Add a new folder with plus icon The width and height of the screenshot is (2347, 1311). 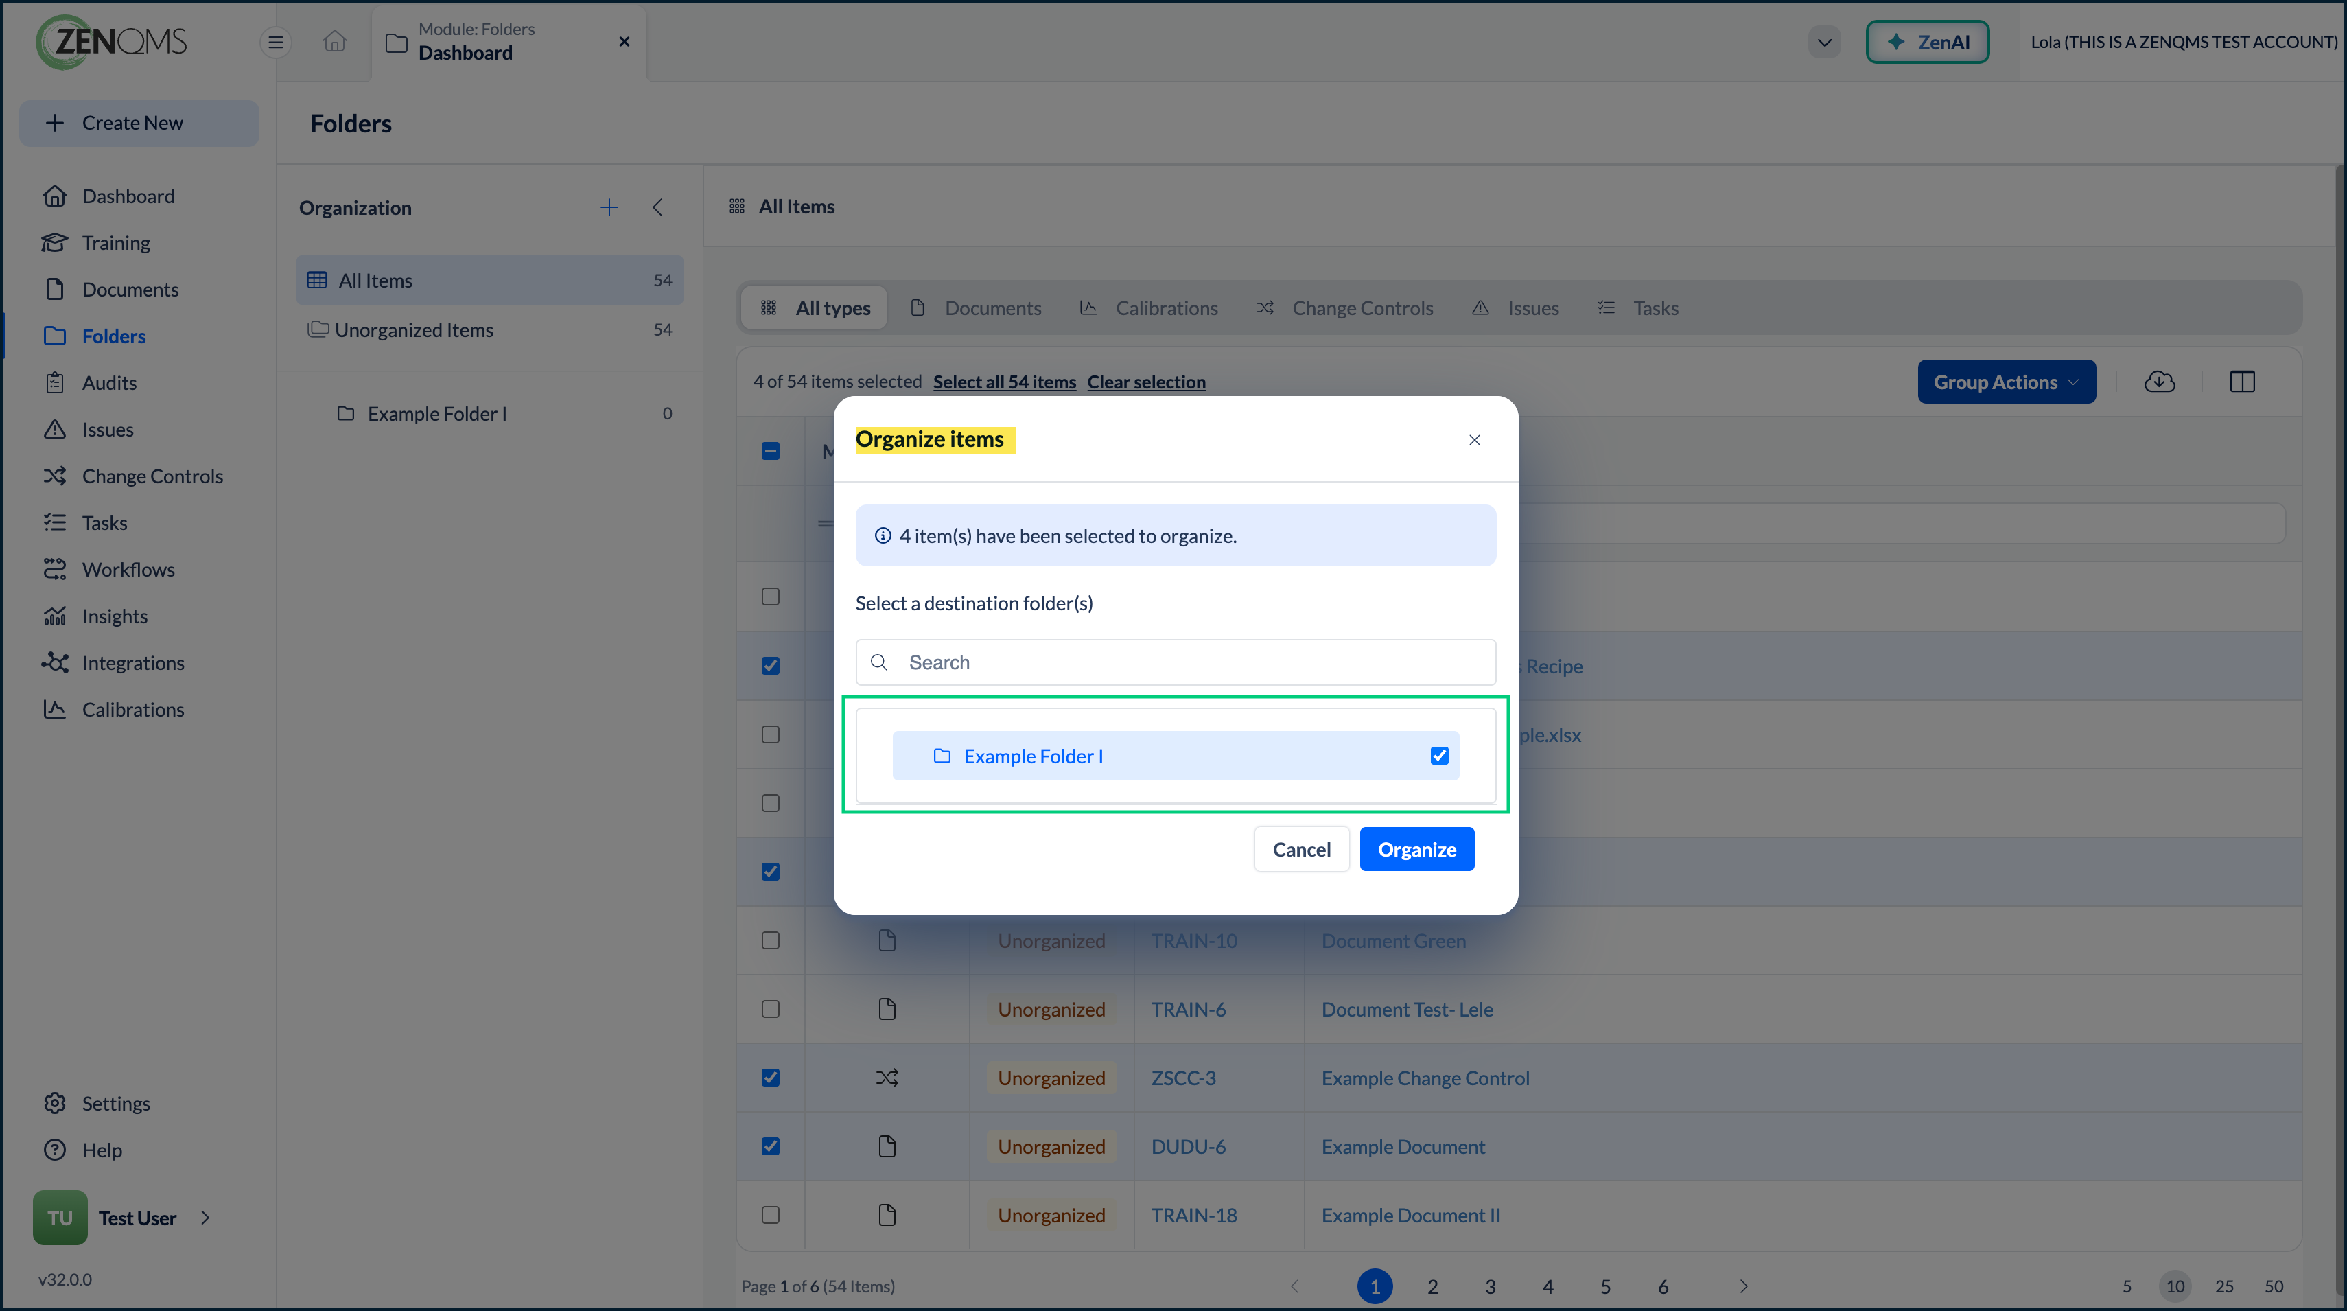tap(609, 208)
